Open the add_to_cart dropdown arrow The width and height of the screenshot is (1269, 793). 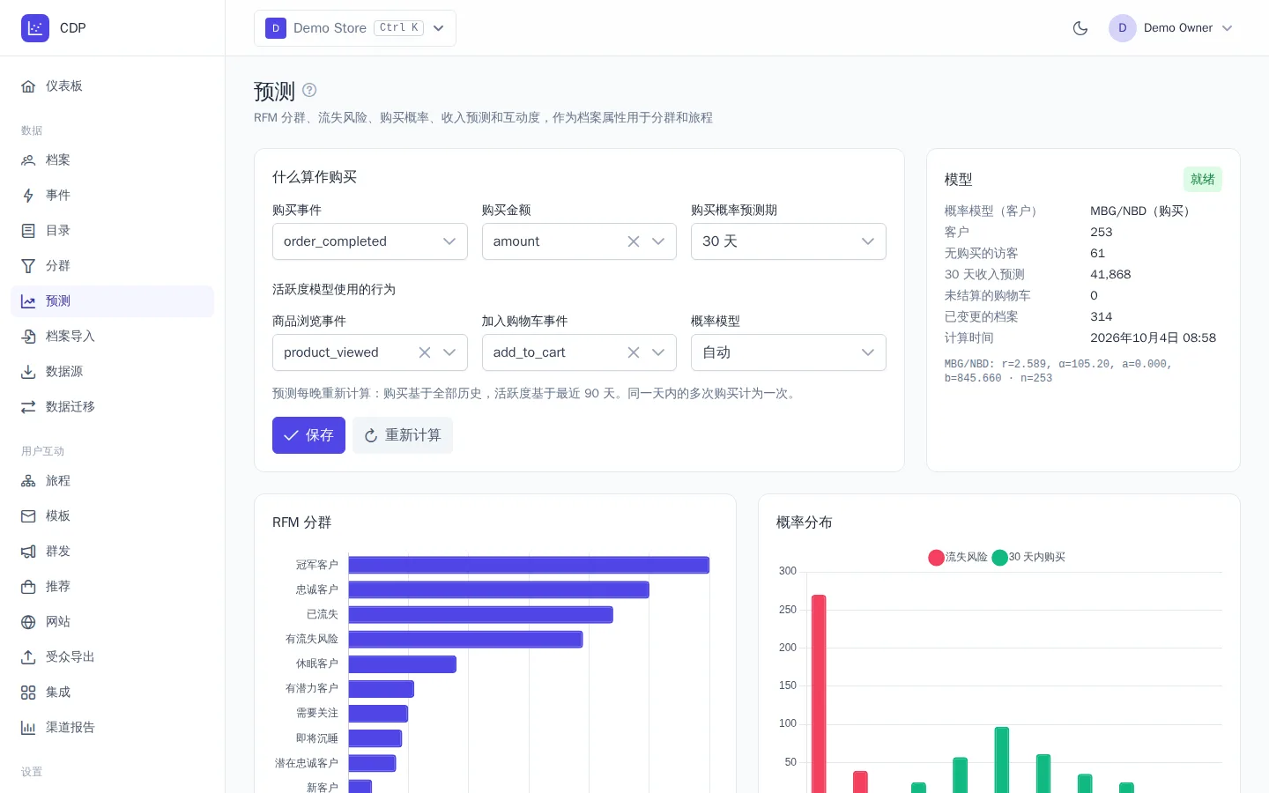658,352
